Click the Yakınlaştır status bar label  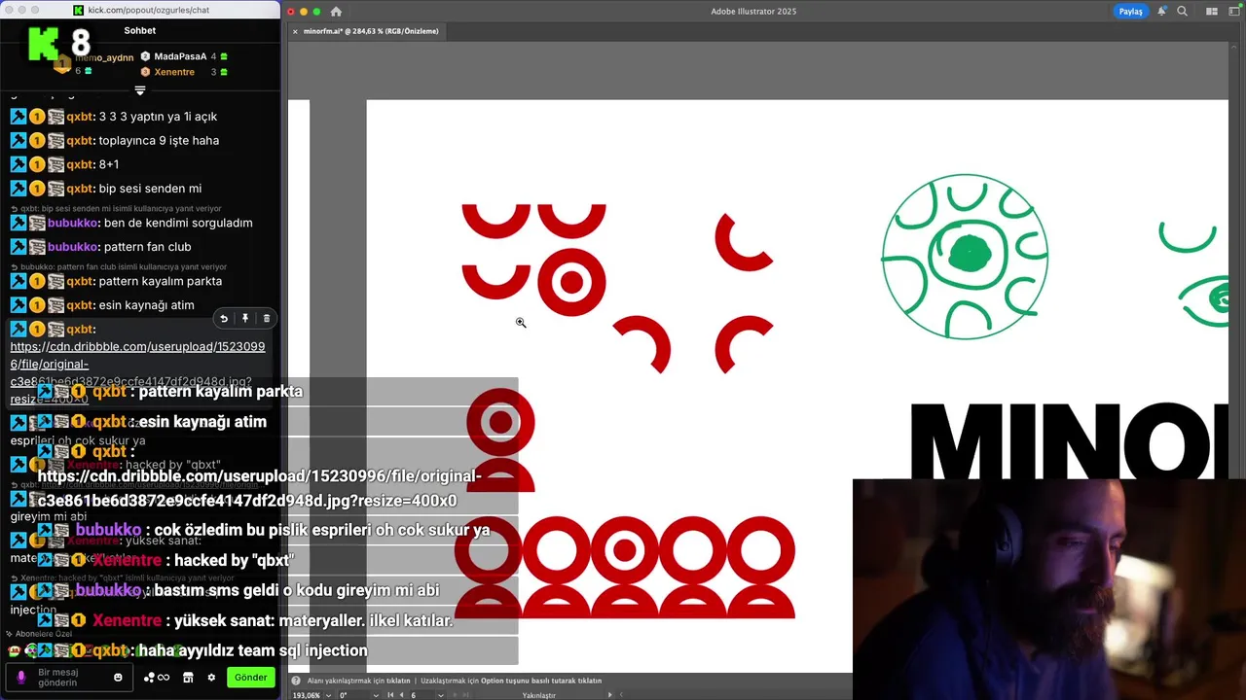coord(538,695)
